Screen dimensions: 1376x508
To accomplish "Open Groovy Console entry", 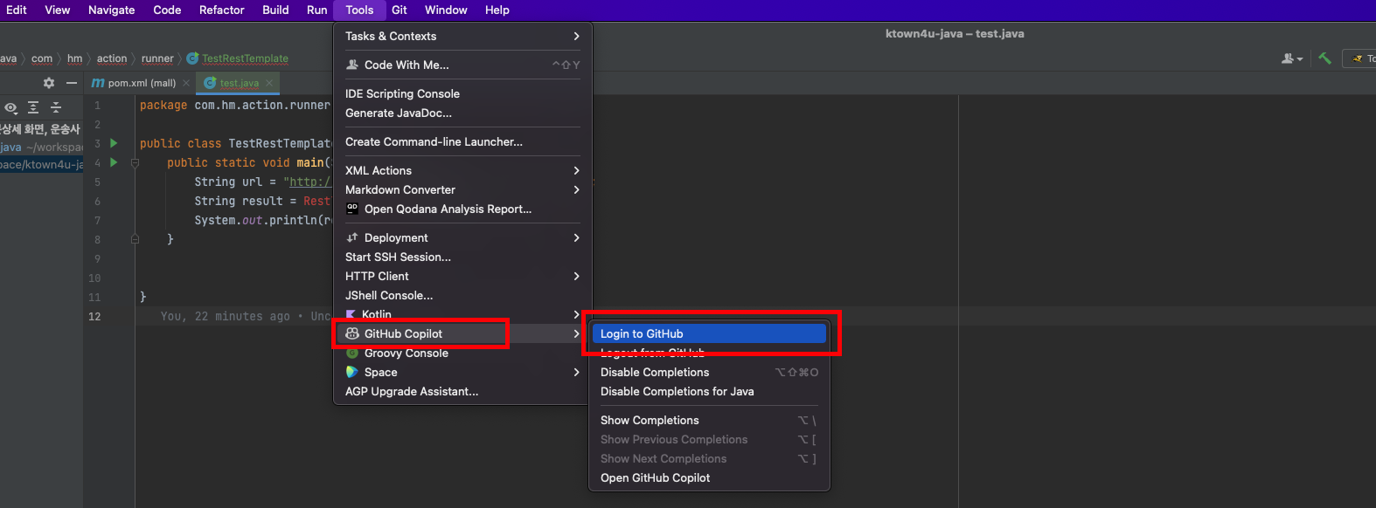I will pos(462,353).
